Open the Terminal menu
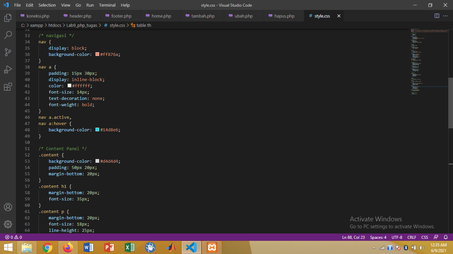This screenshot has height=254, width=453. [x=107, y=5]
